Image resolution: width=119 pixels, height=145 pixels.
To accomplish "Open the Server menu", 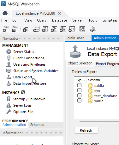I will (x=78, y=20).
